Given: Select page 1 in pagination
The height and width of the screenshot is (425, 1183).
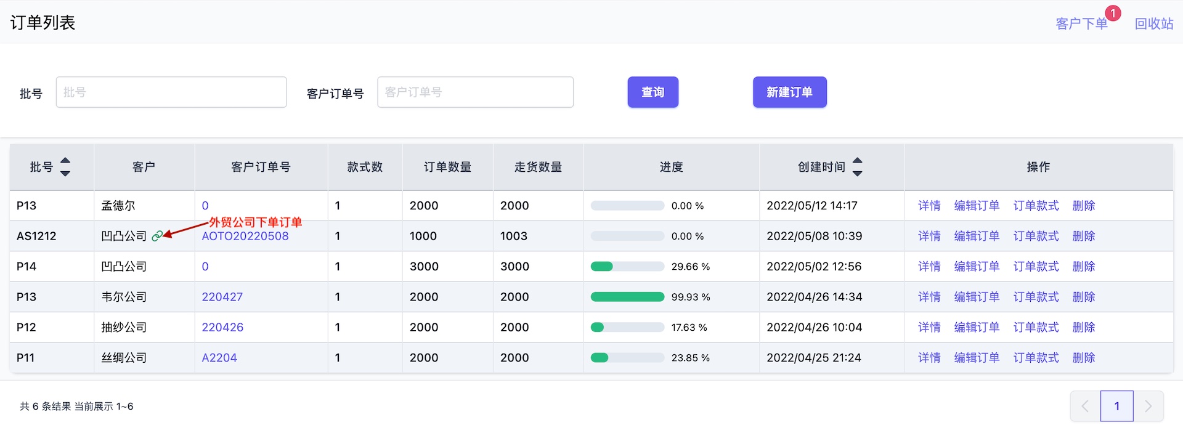Looking at the screenshot, I should coord(1117,406).
